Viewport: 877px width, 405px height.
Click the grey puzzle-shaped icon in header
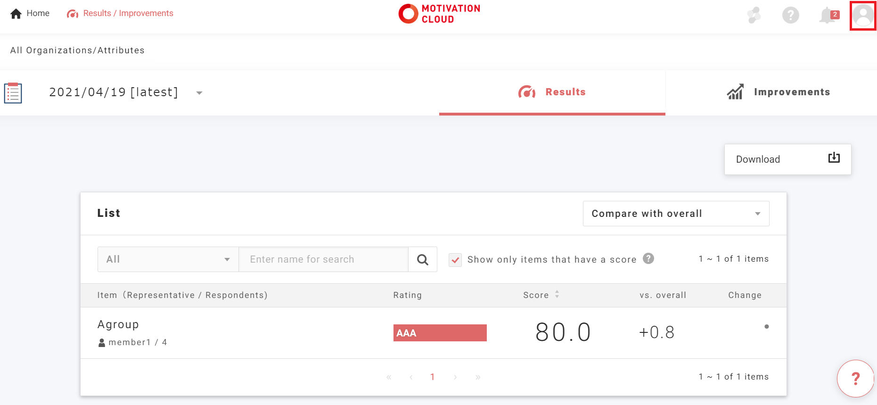pyautogui.click(x=754, y=15)
